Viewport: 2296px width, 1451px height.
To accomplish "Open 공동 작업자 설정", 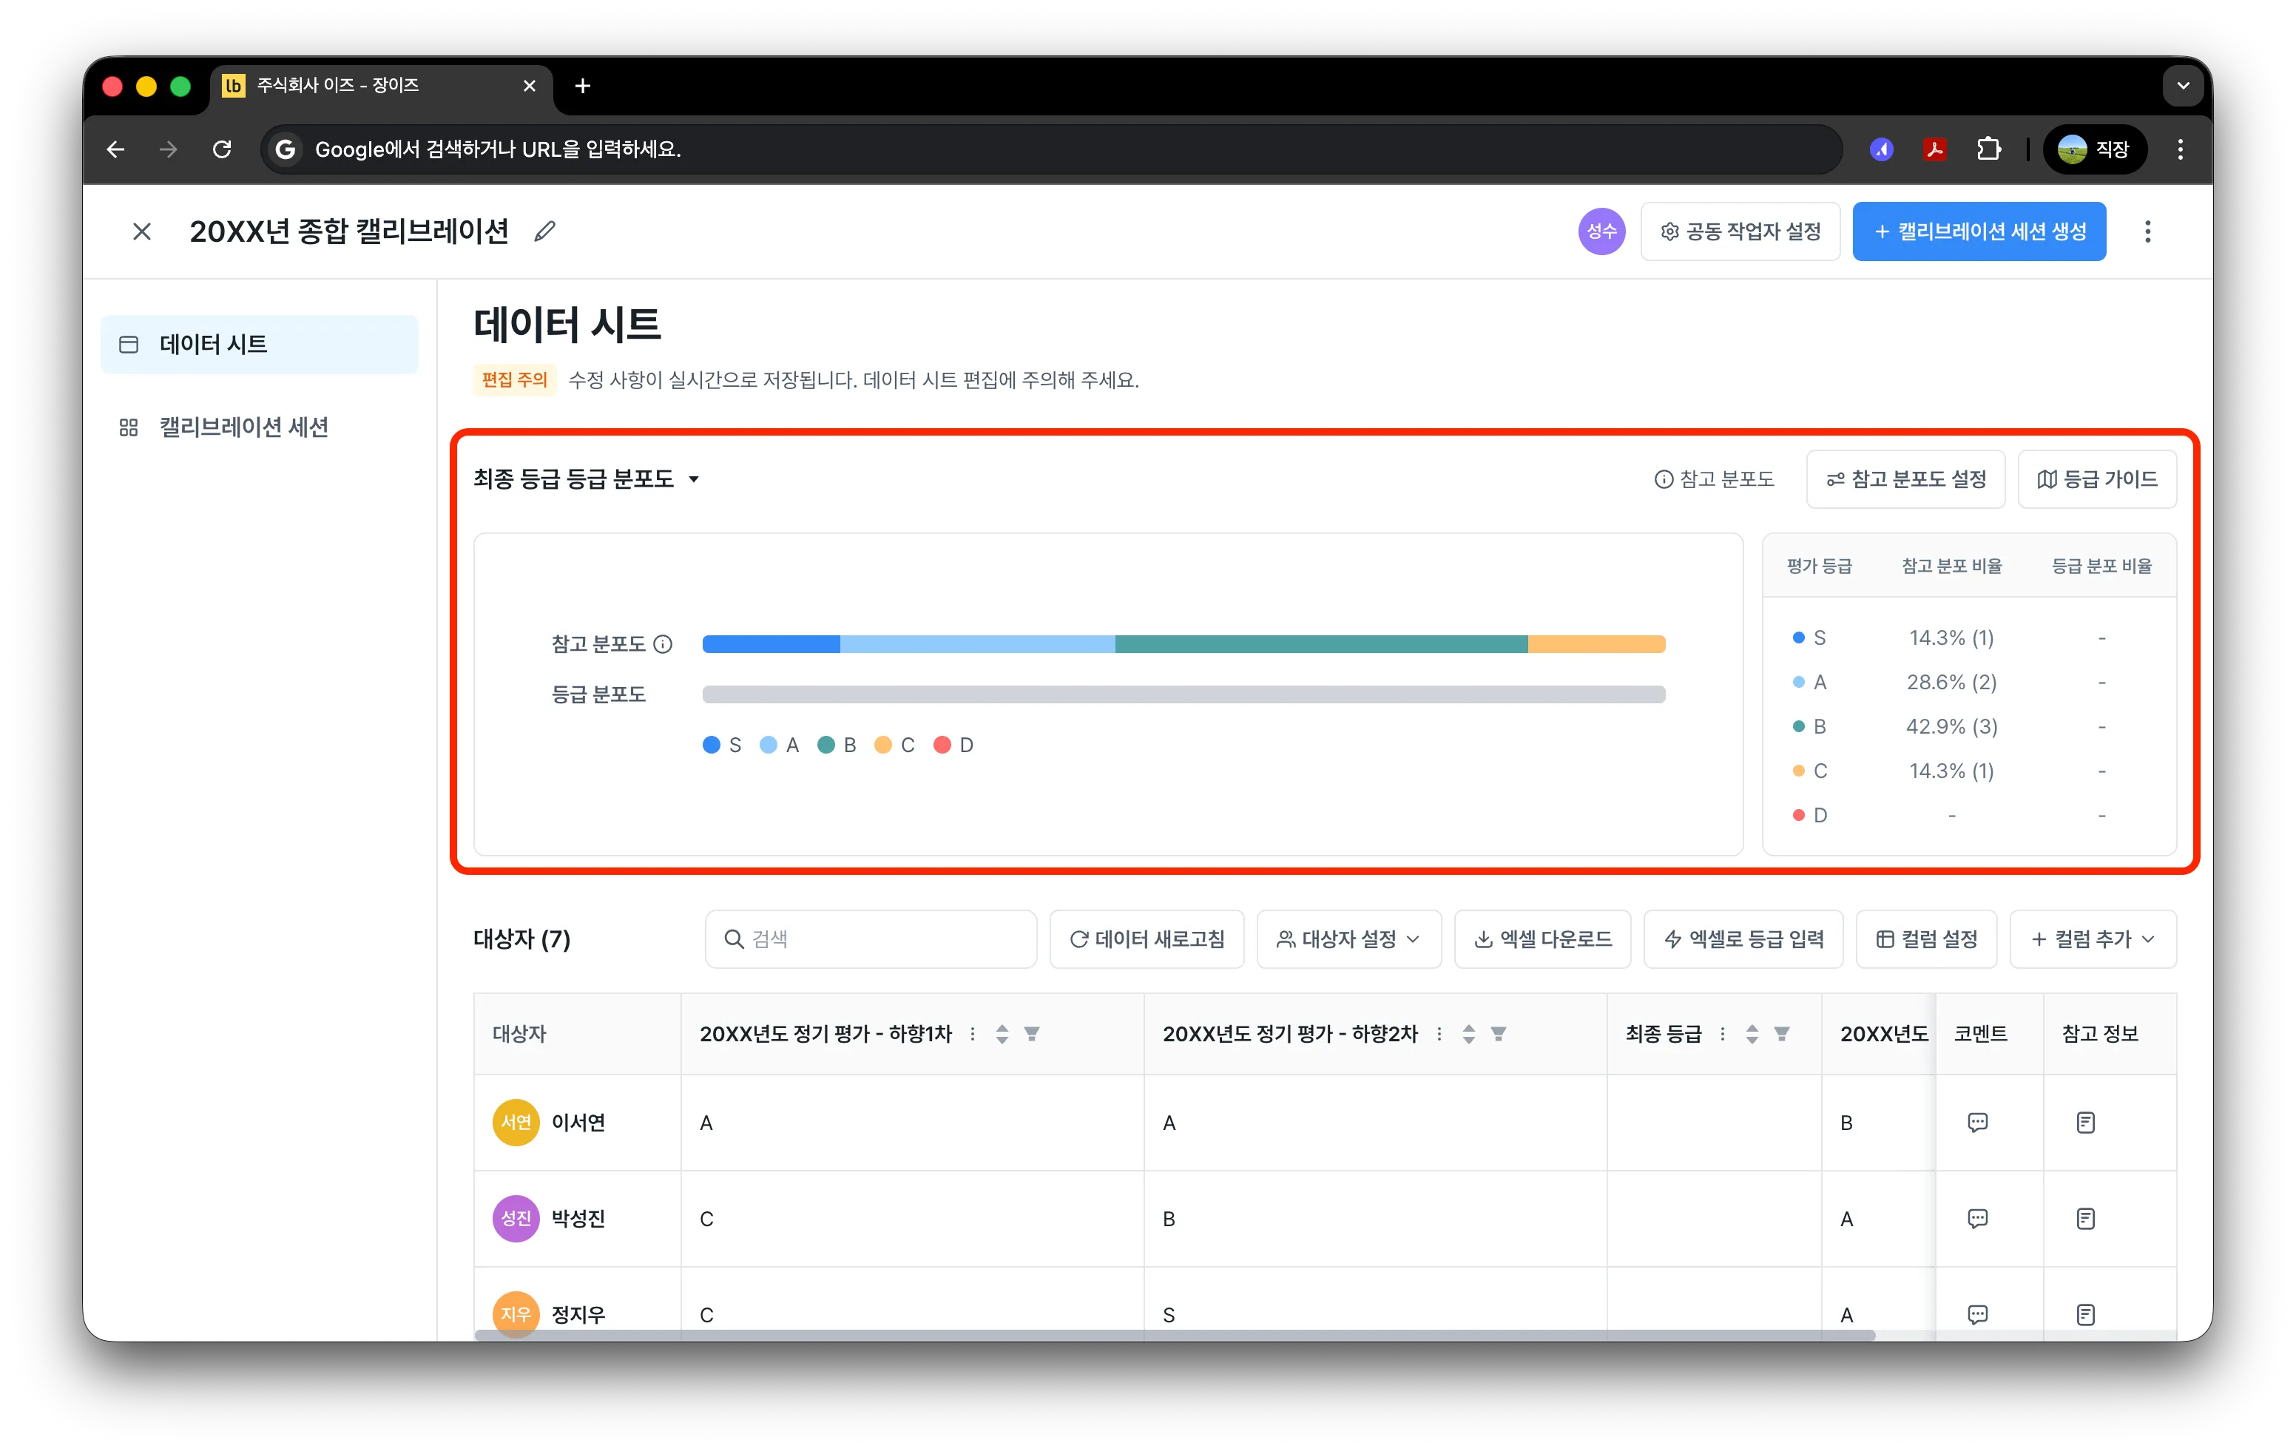I will tap(1740, 231).
